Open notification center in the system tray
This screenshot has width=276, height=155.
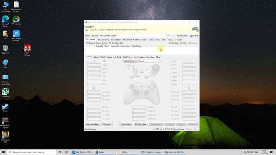pos(271,152)
